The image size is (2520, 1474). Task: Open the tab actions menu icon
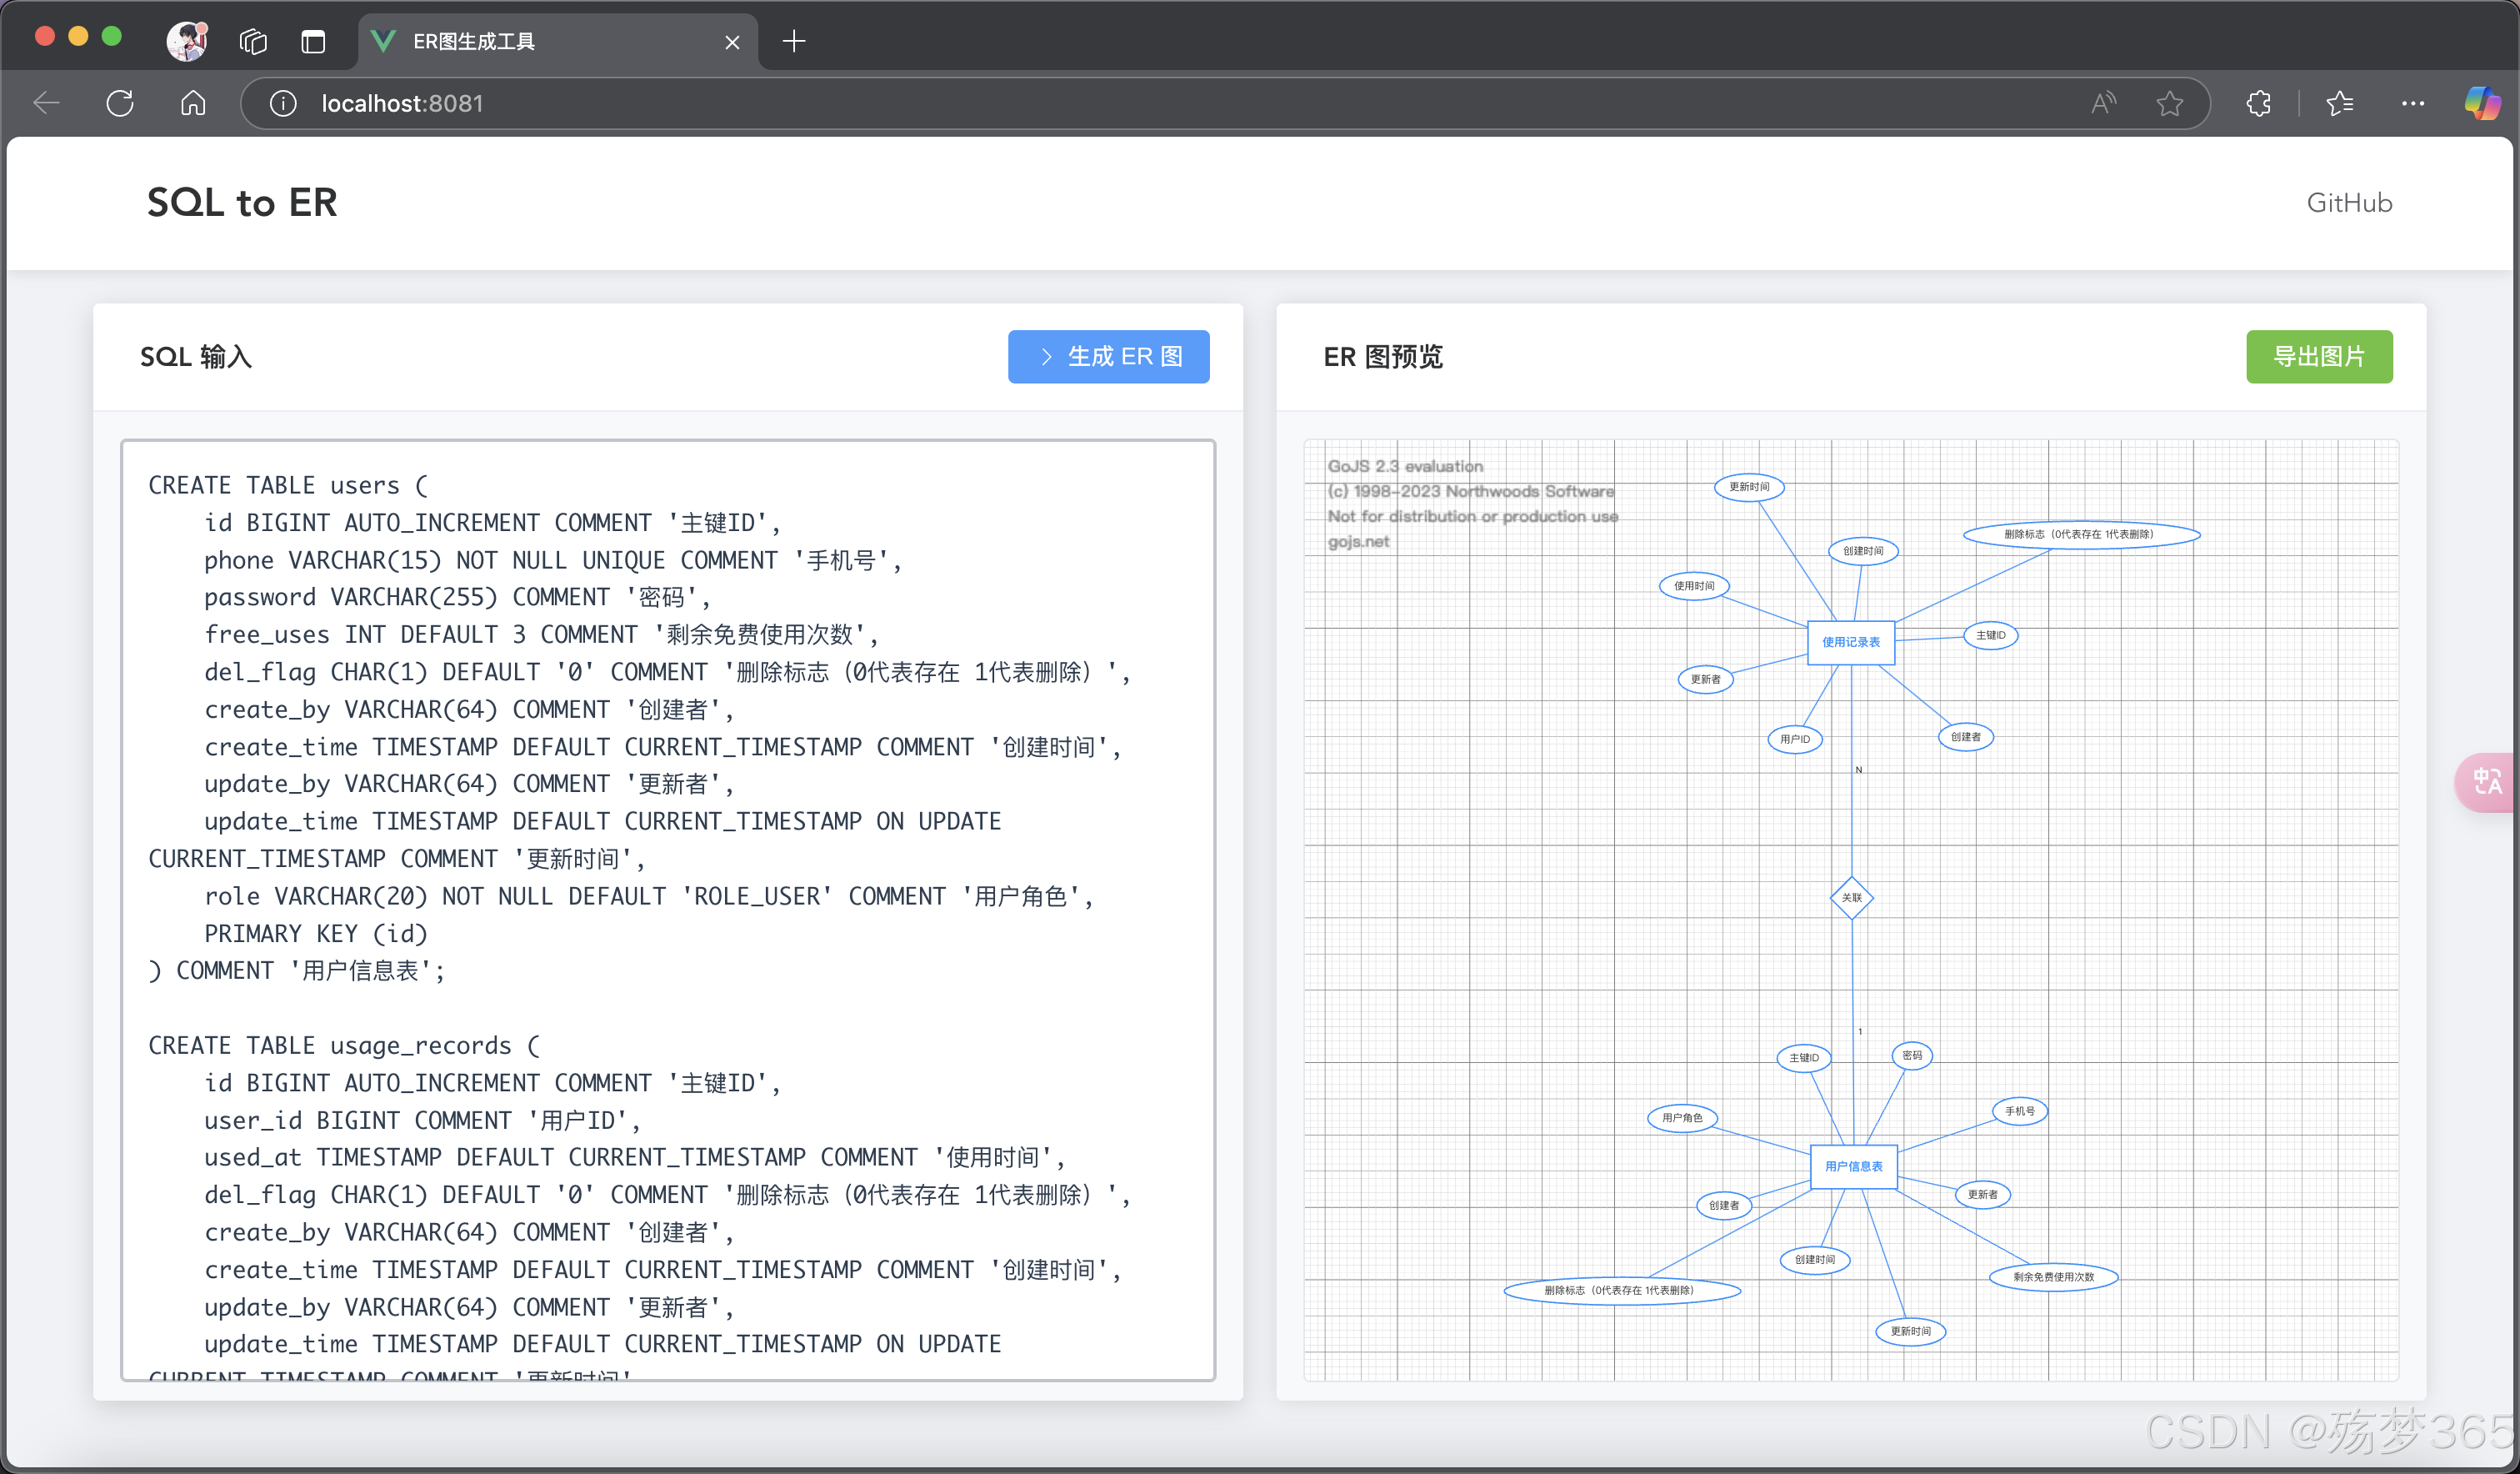[x=313, y=41]
